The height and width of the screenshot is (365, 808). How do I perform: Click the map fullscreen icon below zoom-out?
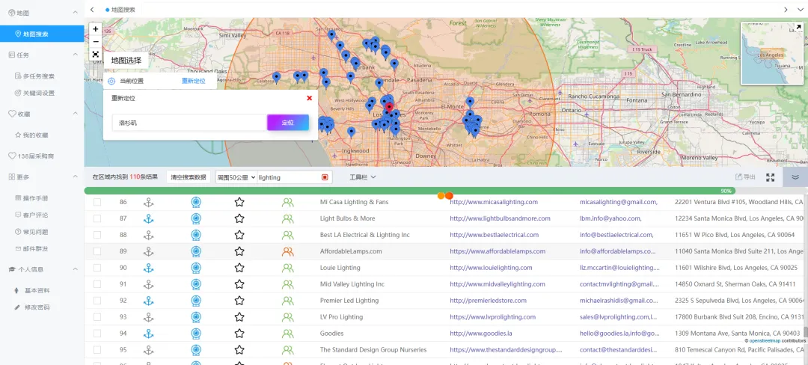(96, 55)
